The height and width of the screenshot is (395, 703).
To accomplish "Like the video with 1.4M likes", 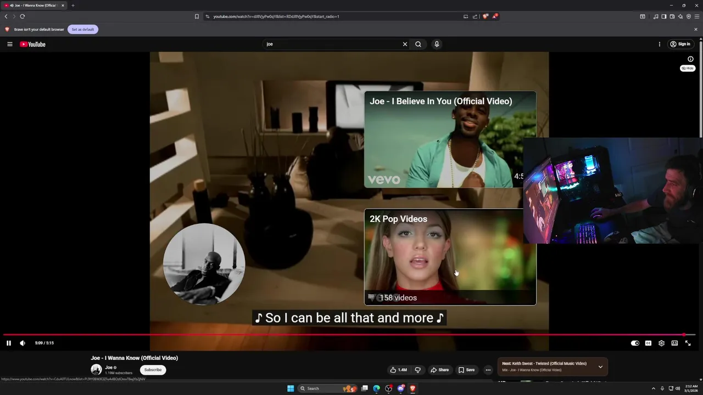I will tap(399, 370).
